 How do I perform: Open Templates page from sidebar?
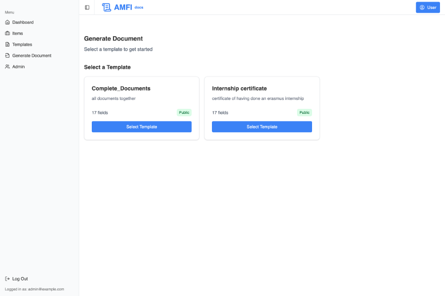tap(39, 44)
